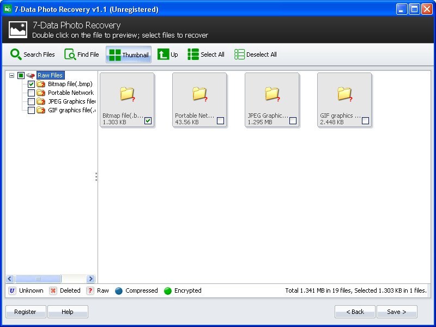Image resolution: width=436 pixels, height=327 pixels.
Task: Click the Save button
Action: (397, 311)
